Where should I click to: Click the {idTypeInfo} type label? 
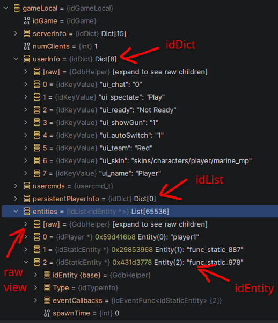[98, 287]
